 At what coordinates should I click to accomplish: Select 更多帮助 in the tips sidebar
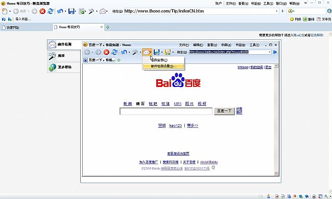[x=64, y=67]
